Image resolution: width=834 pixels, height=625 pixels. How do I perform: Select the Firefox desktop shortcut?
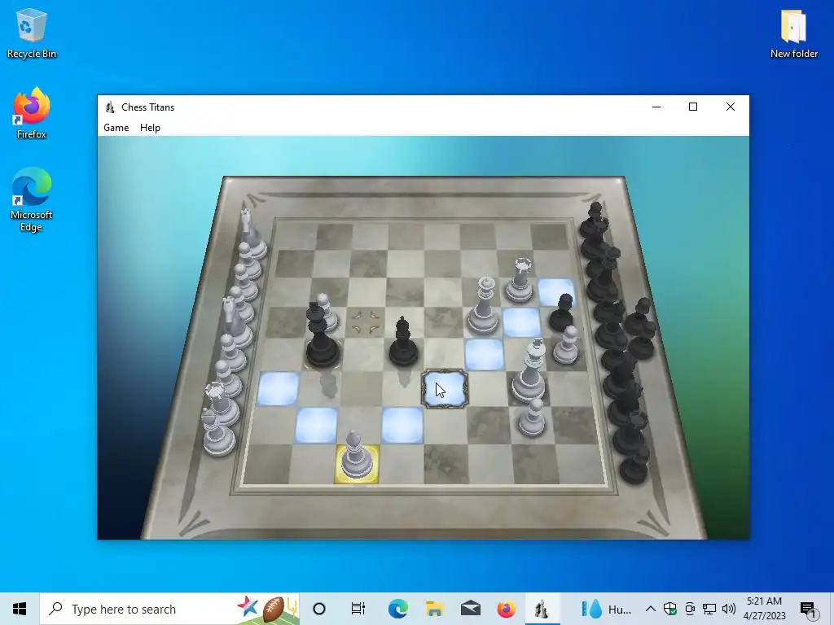pos(32,113)
